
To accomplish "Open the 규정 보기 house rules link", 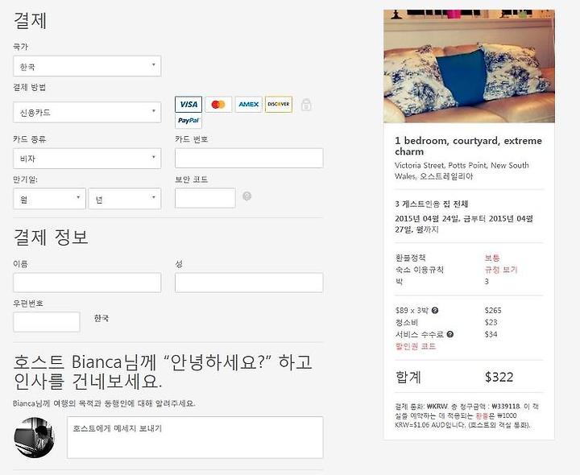I will pyautogui.click(x=501, y=270).
